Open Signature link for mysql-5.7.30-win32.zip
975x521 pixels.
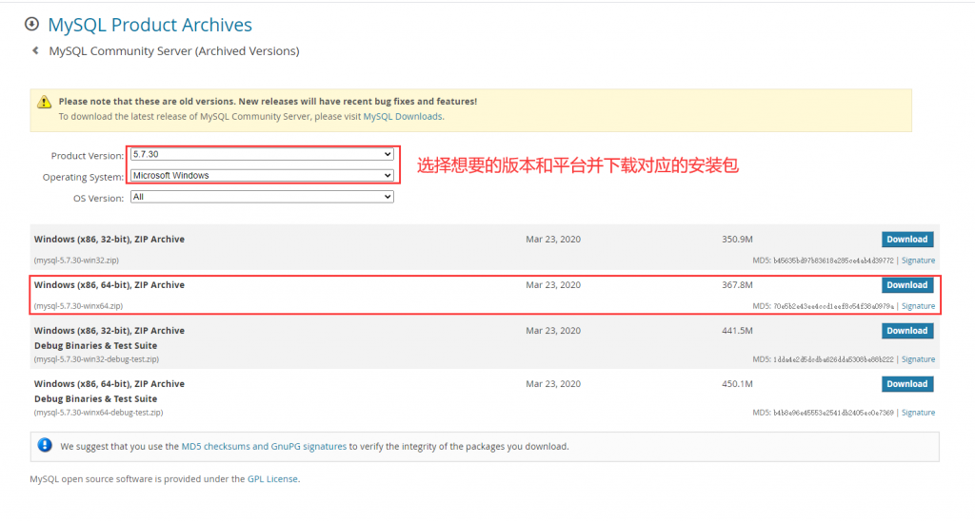pos(918,260)
